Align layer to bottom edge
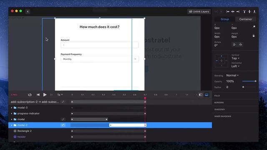Screen dimensions: 267x150 (x=254, y=12)
